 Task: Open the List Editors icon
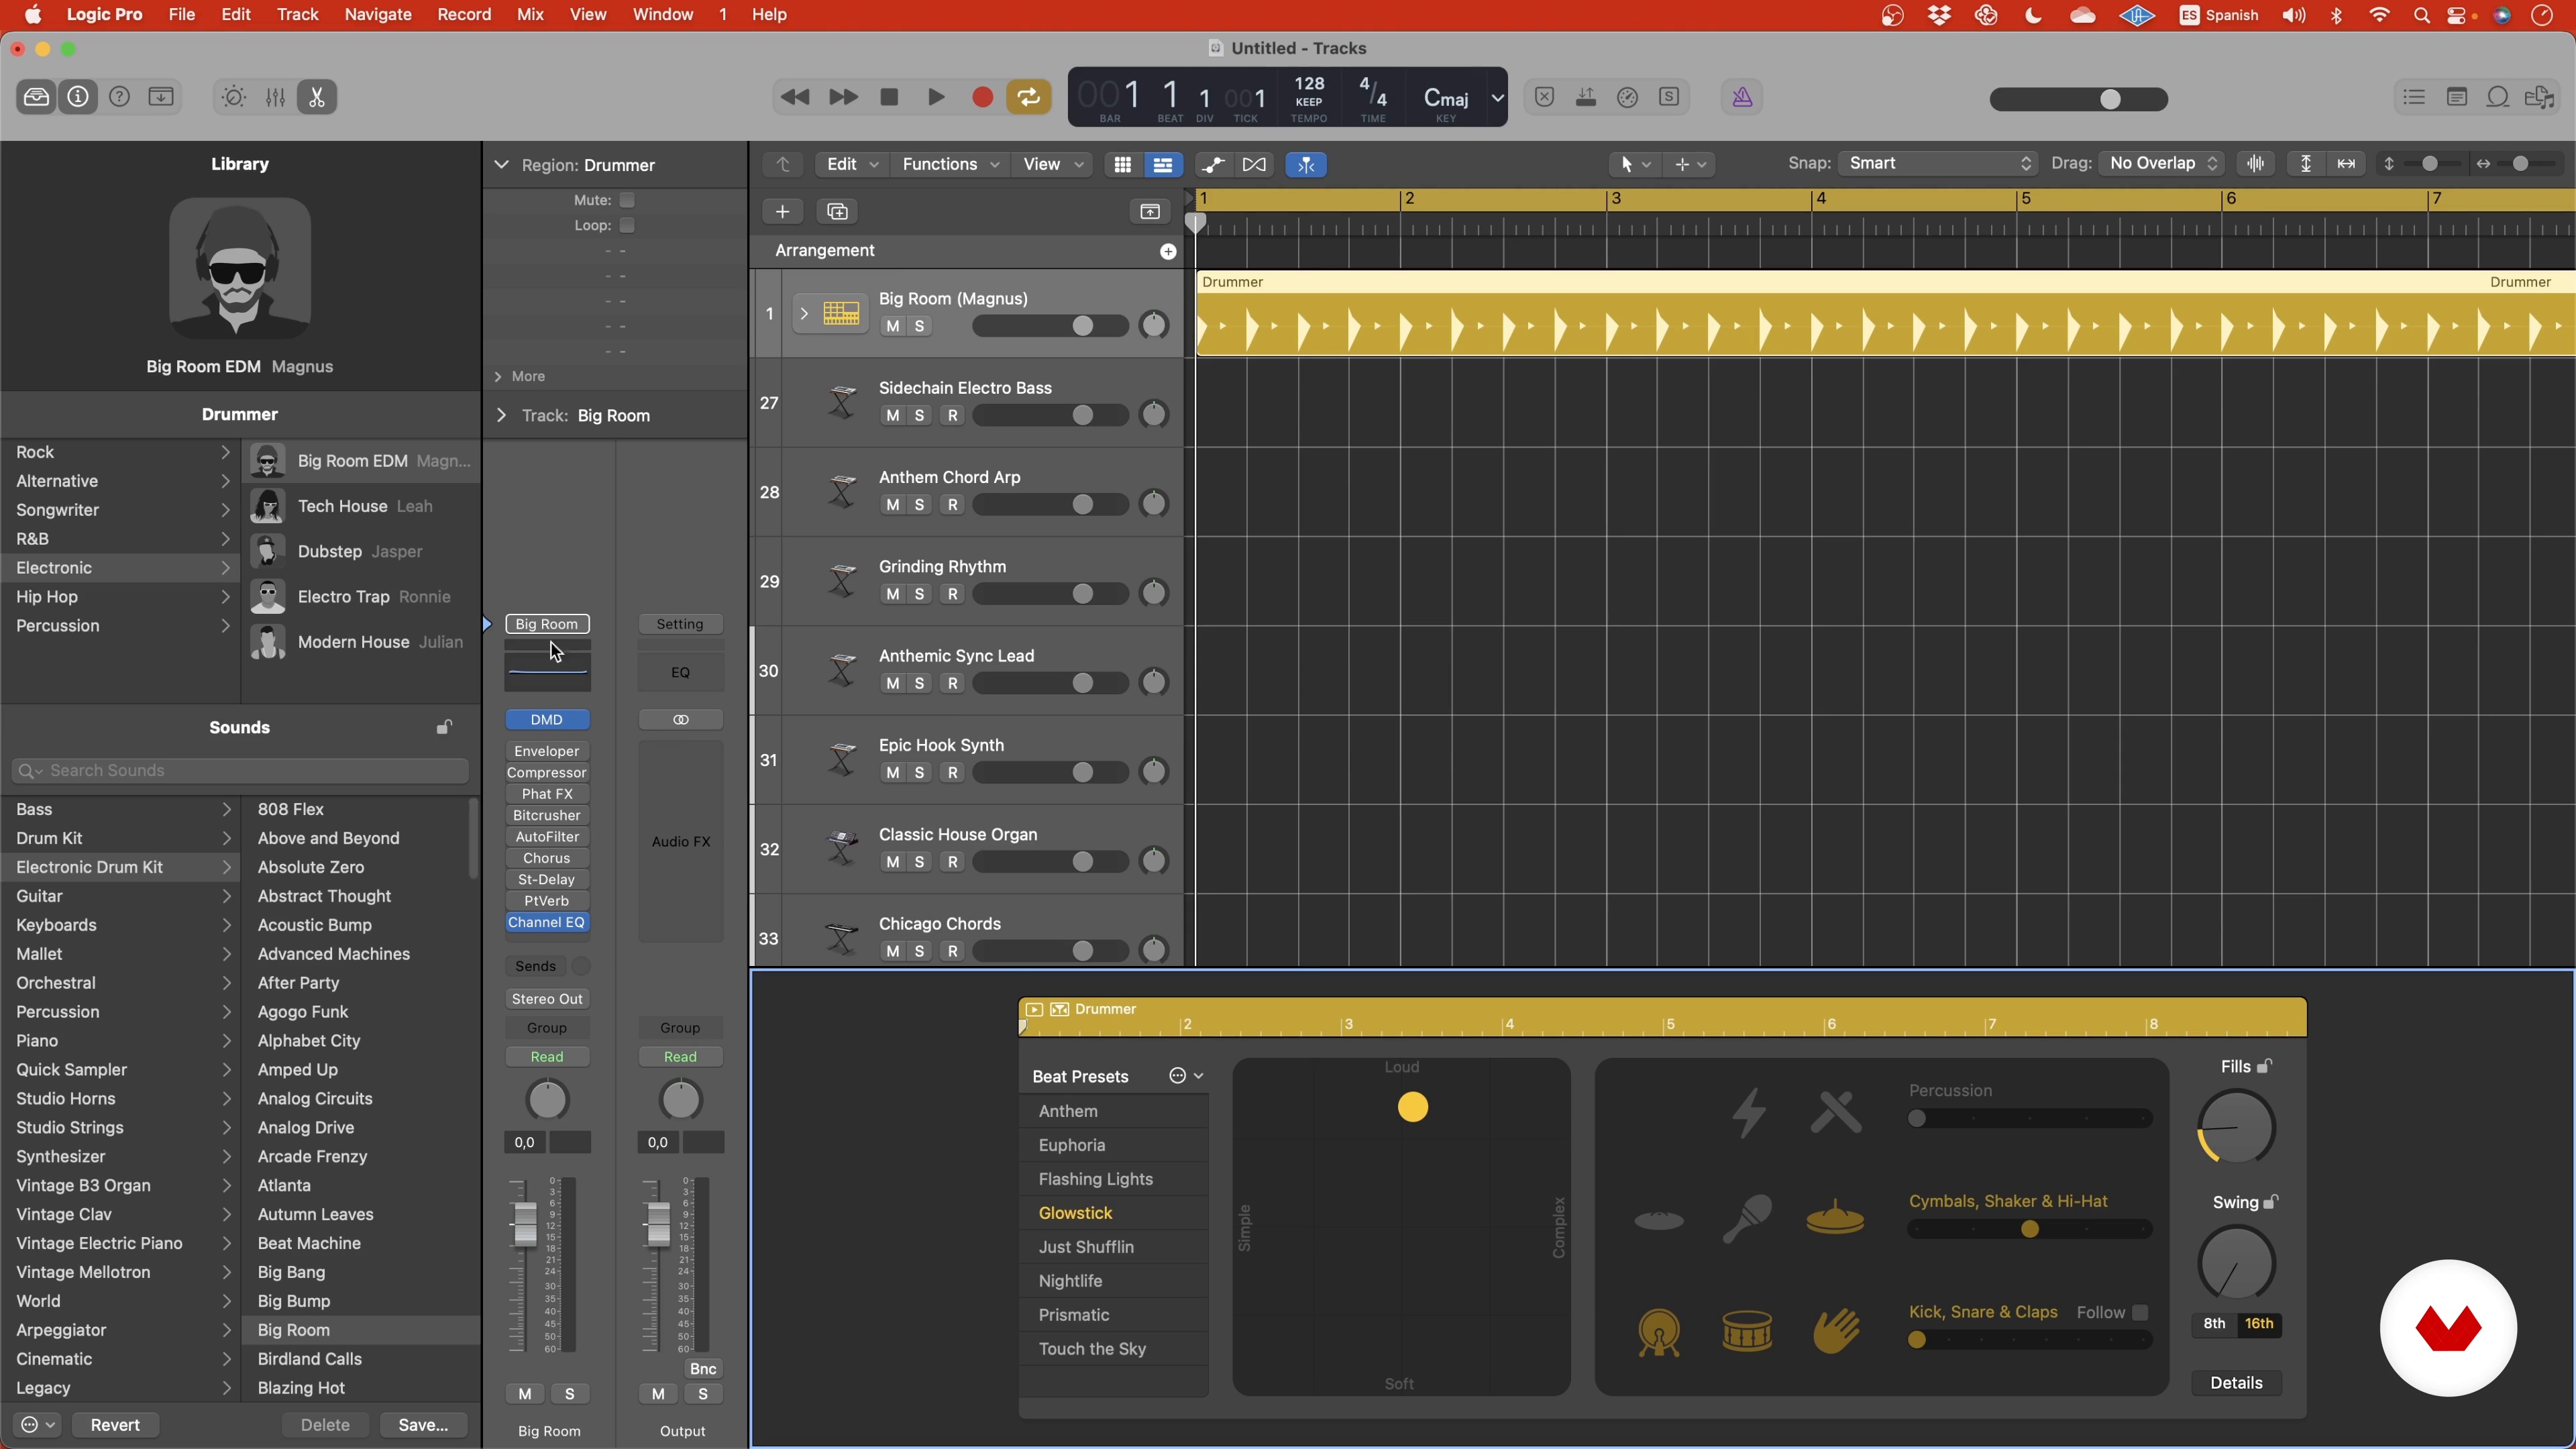(2414, 97)
